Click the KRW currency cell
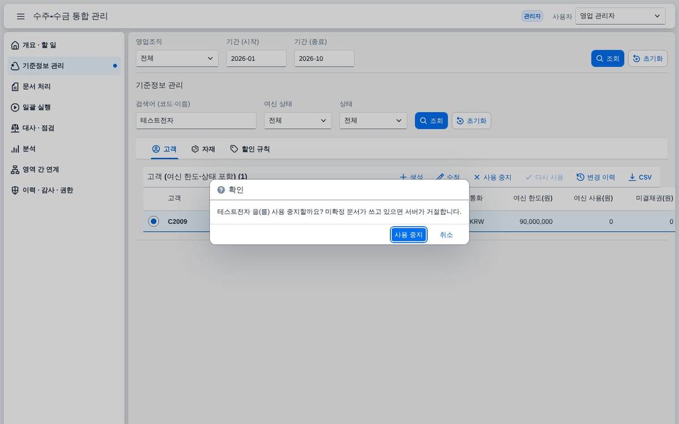The height and width of the screenshot is (424, 679). (477, 222)
